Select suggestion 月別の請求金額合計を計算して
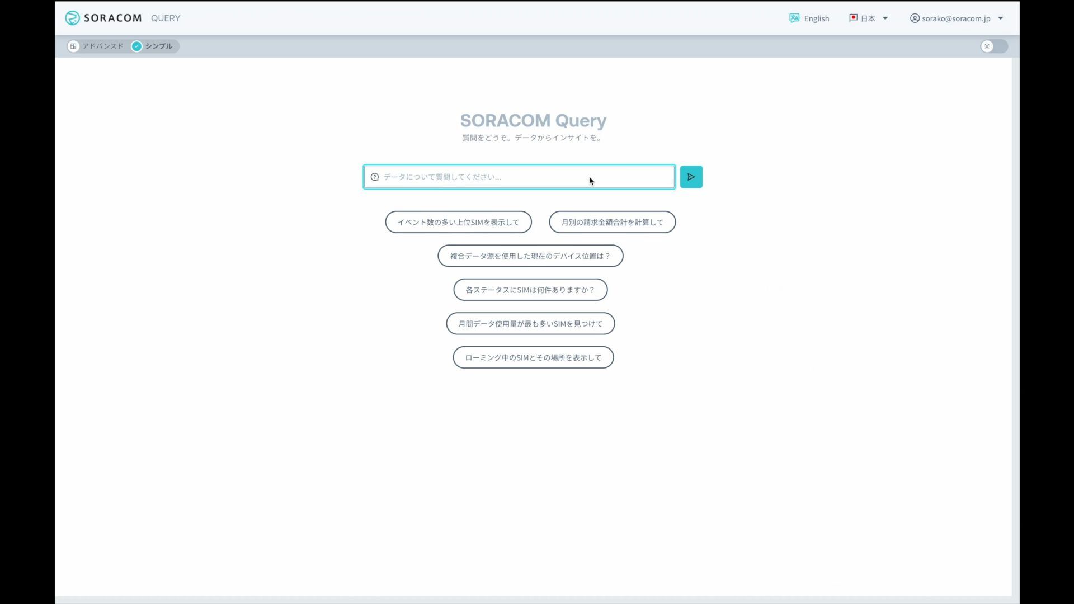 [x=612, y=222]
